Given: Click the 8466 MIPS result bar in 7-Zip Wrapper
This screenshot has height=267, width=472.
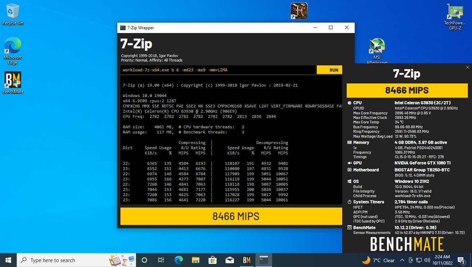Looking at the screenshot, I should pyautogui.click(x=231, y=216).
